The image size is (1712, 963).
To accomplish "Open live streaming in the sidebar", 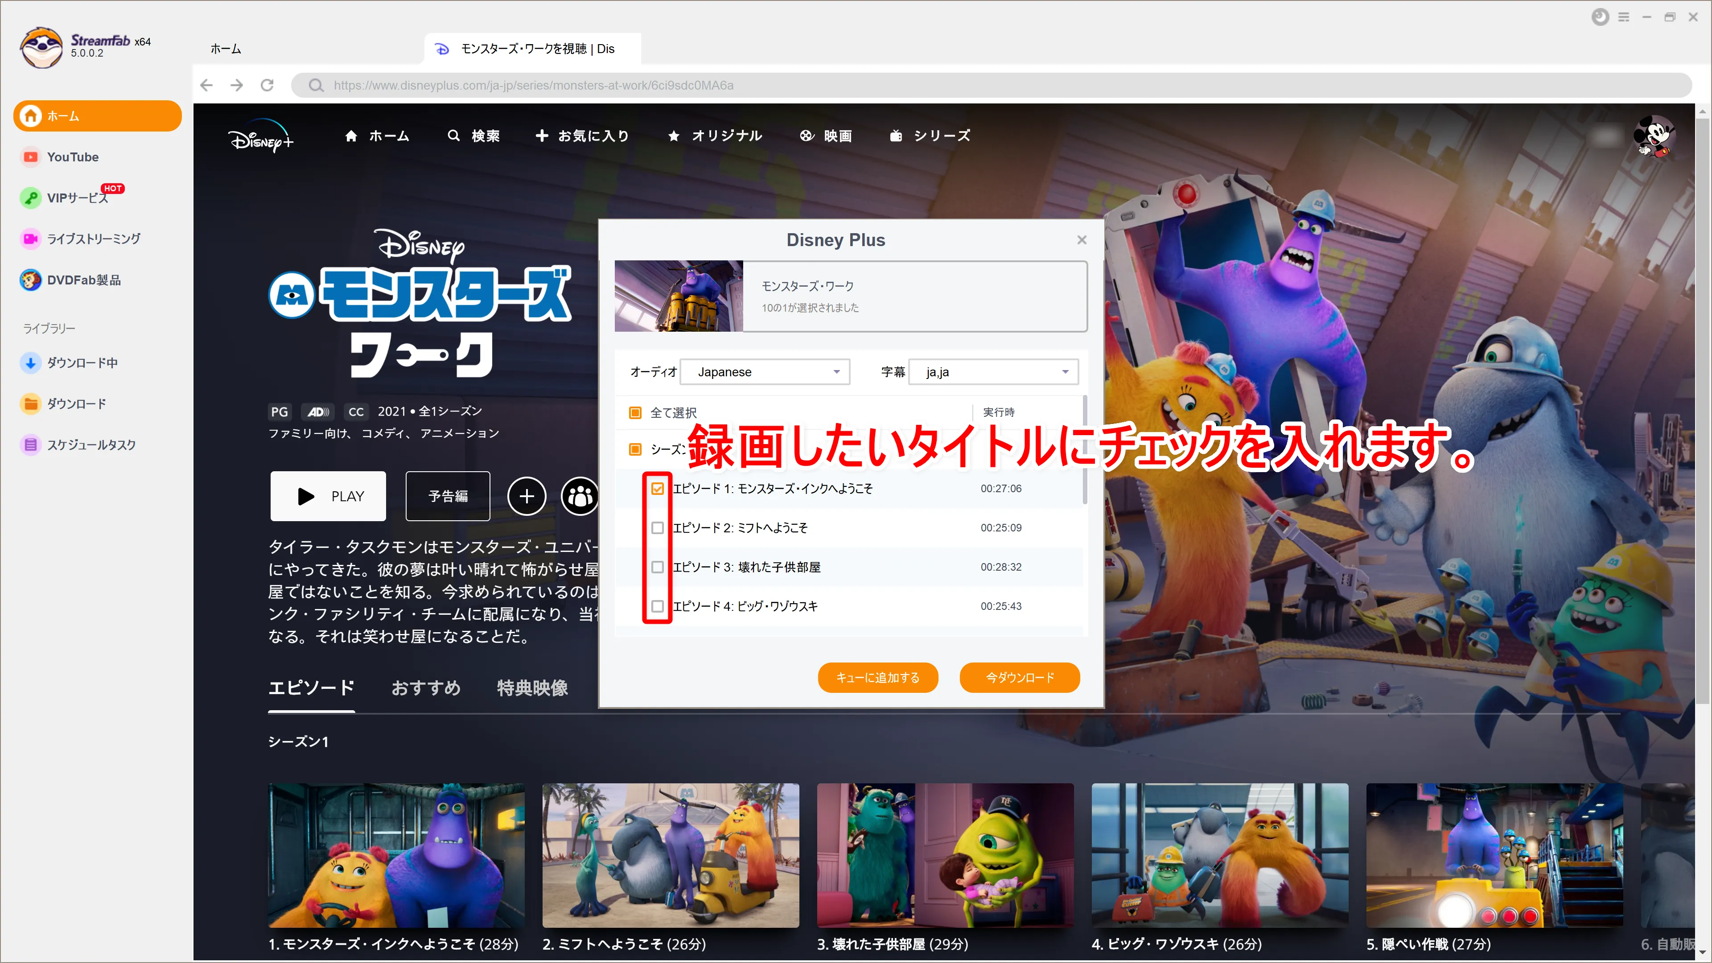I will pyautogui.click(x=80, y=239).
